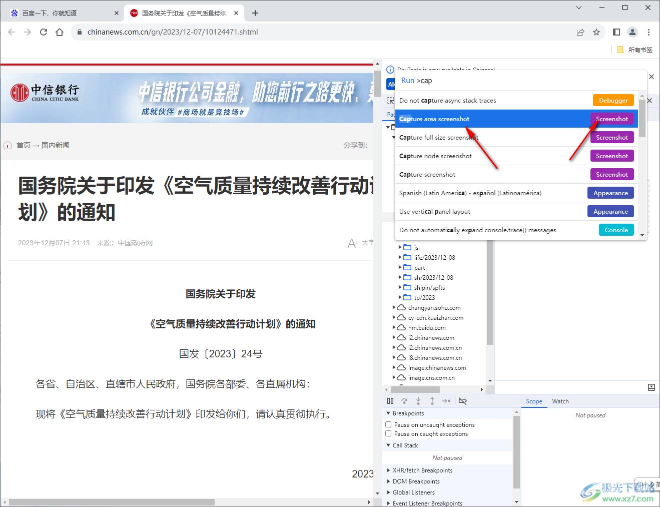Open the tab search chevron
This screenshot has height=507, width=660.
pos(579,8)
